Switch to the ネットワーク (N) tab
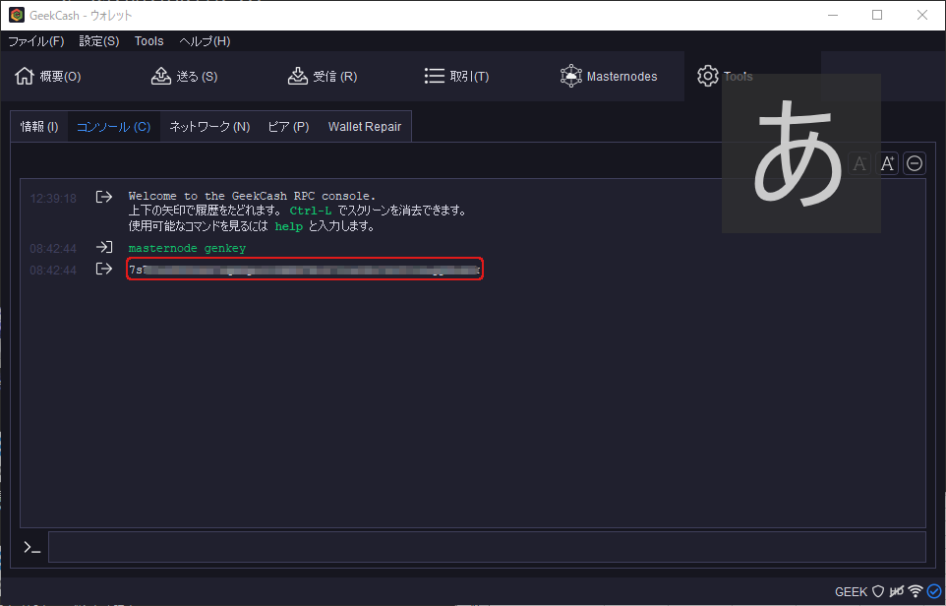This screenshot has height=606, width=946. [209, 127]
